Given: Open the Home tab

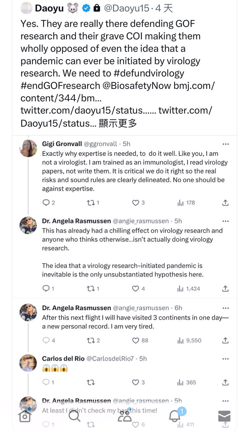Looking at the screenshot, I should click(25, 416).
